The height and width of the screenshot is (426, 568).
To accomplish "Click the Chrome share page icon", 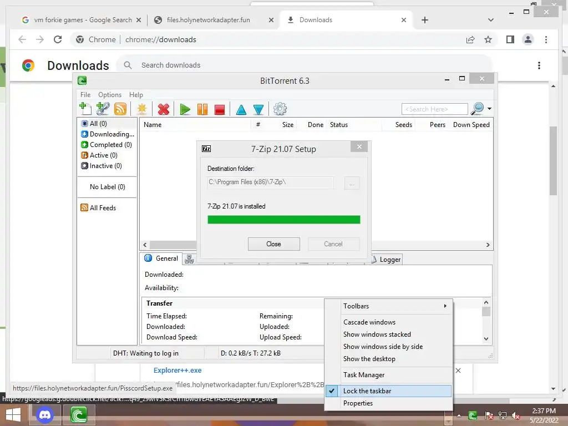I will click(470, 39).
